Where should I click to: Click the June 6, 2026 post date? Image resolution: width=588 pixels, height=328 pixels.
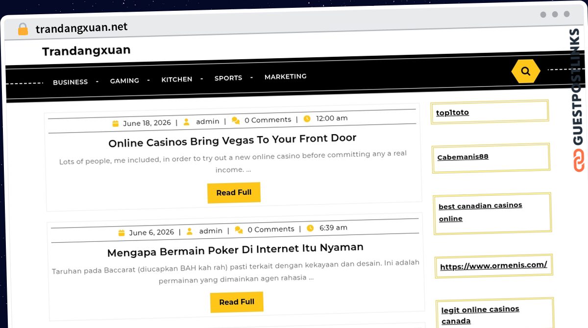(151, 233)
